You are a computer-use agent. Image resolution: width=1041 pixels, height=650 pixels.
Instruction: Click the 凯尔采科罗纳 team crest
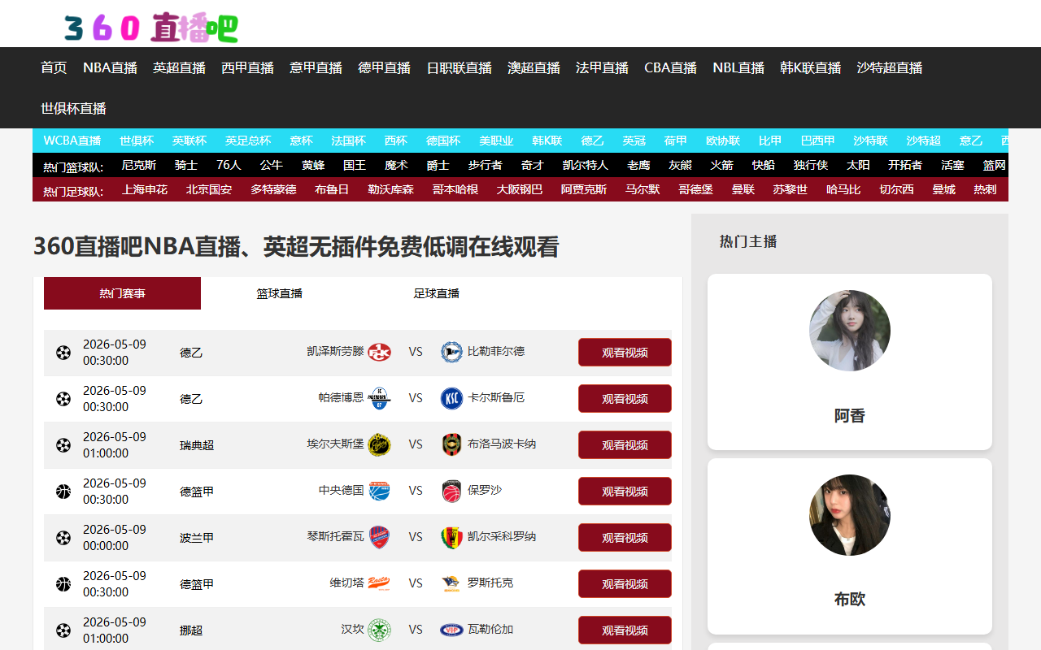coord(451,537)
